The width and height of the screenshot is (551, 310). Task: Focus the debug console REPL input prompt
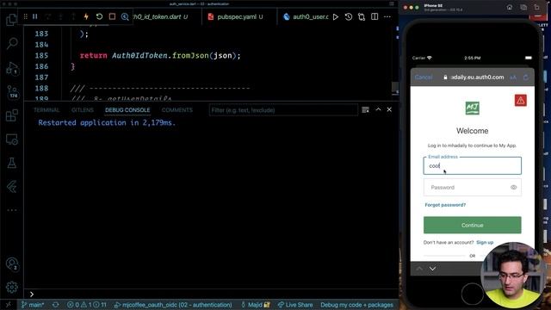point(211,294)
